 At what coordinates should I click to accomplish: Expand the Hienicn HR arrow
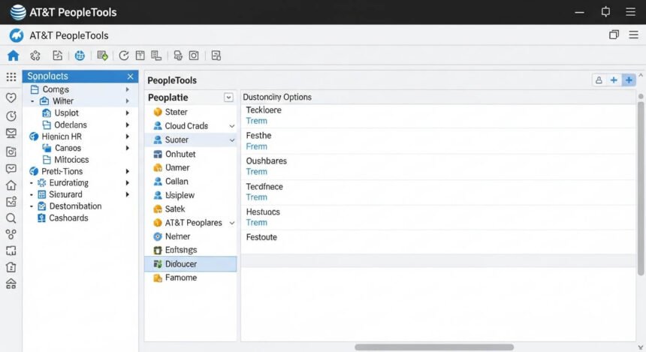[x=128, y=137]
